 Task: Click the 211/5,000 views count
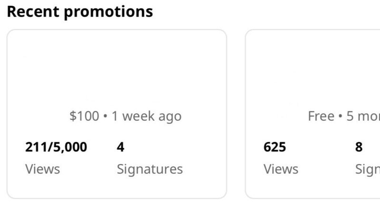click(56, 147)
